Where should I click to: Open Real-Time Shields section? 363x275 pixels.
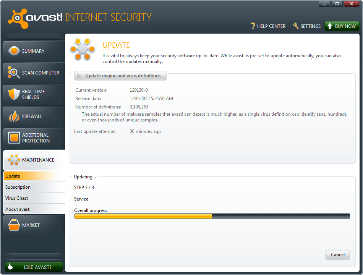coord(34,94)
